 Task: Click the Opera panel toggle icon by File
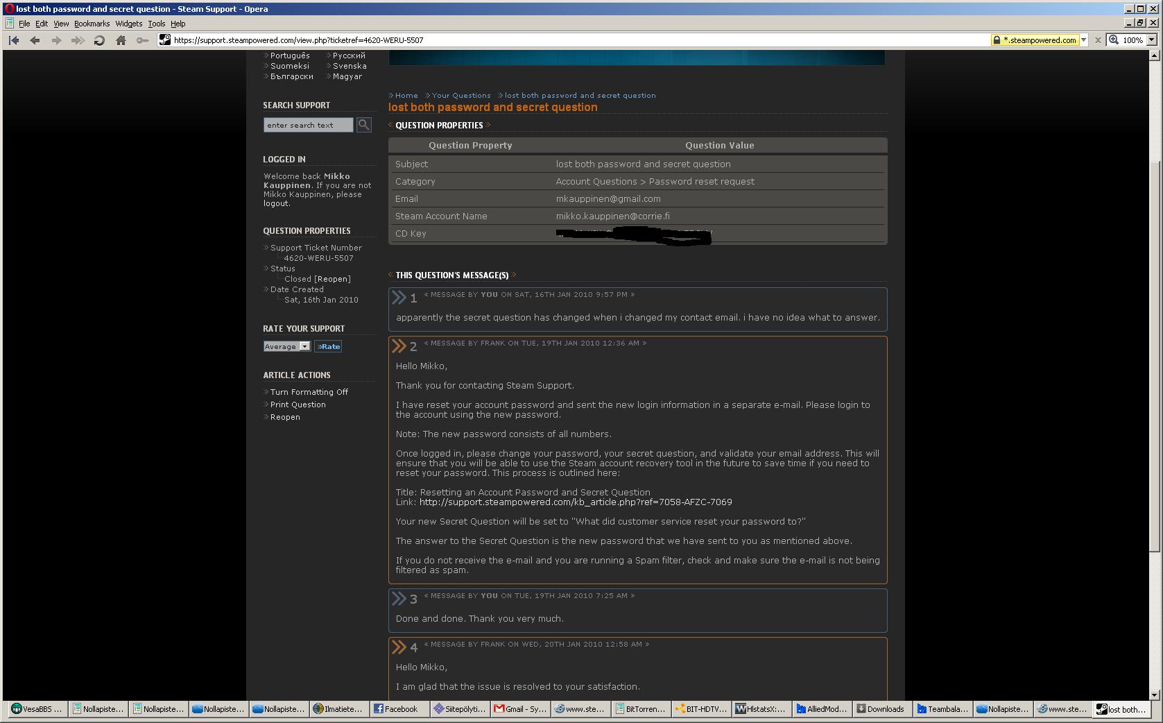[10, 24]
